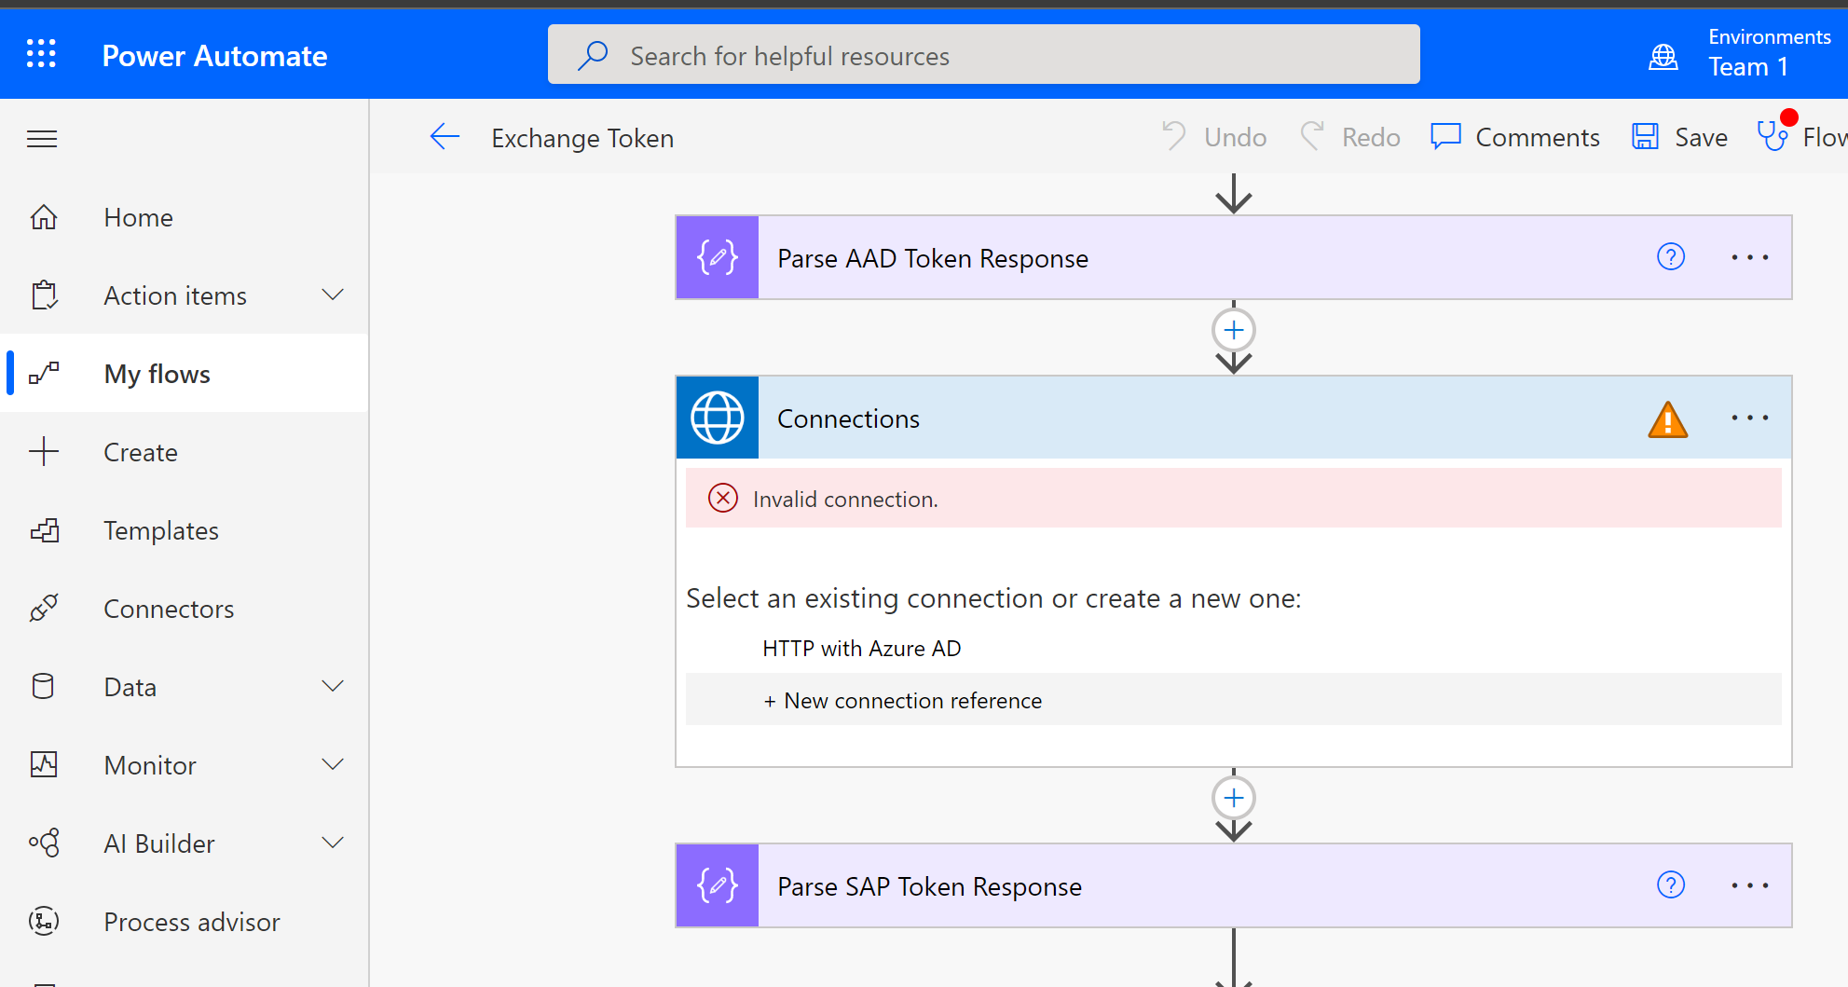Open My flows in the sidebar
Viewport: 1848px width, 987px height.
point(185,374)
